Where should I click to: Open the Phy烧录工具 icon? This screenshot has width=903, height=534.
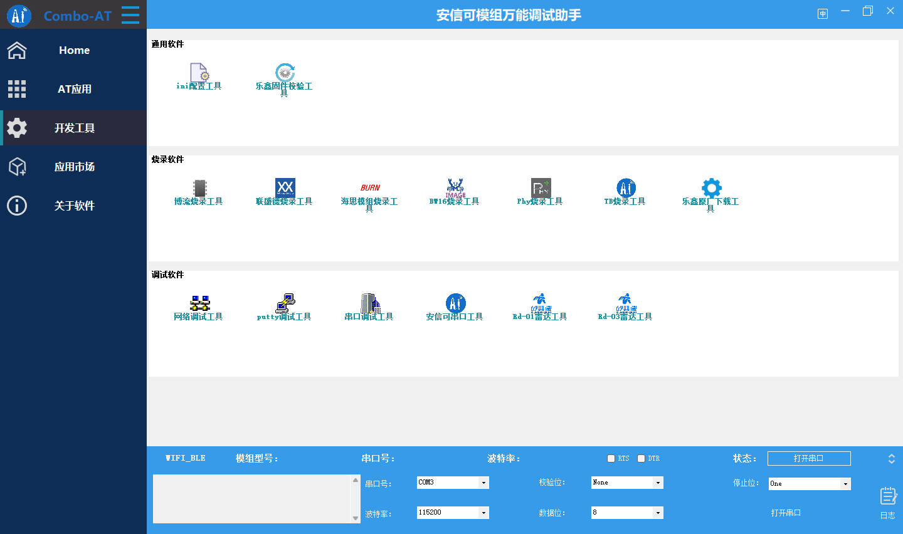pyautogui.click(x=541, y=188)
